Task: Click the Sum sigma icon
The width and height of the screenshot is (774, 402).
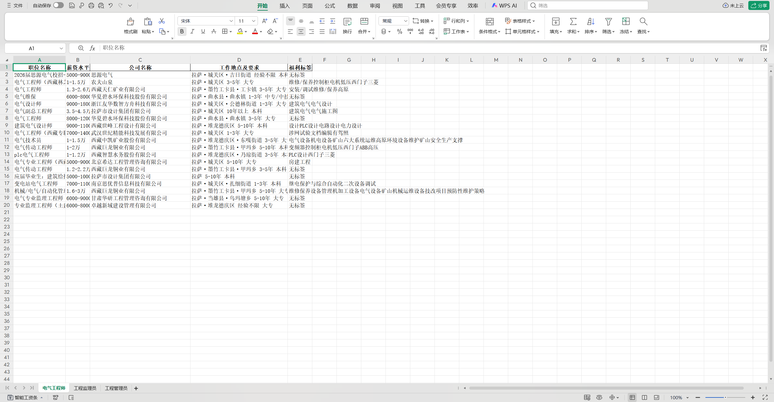Action: pyautogui.click(x=573, y=21)
